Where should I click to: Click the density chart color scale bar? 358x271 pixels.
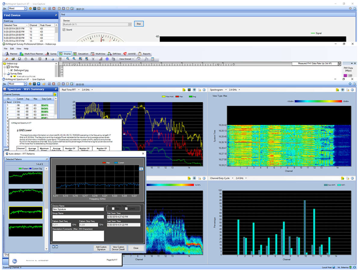(x=170, y=185)
